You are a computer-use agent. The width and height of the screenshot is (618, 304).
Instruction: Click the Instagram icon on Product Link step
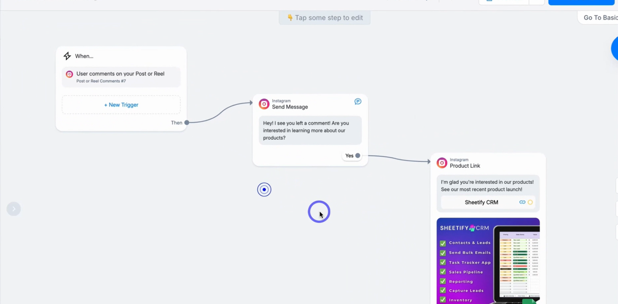442,163
